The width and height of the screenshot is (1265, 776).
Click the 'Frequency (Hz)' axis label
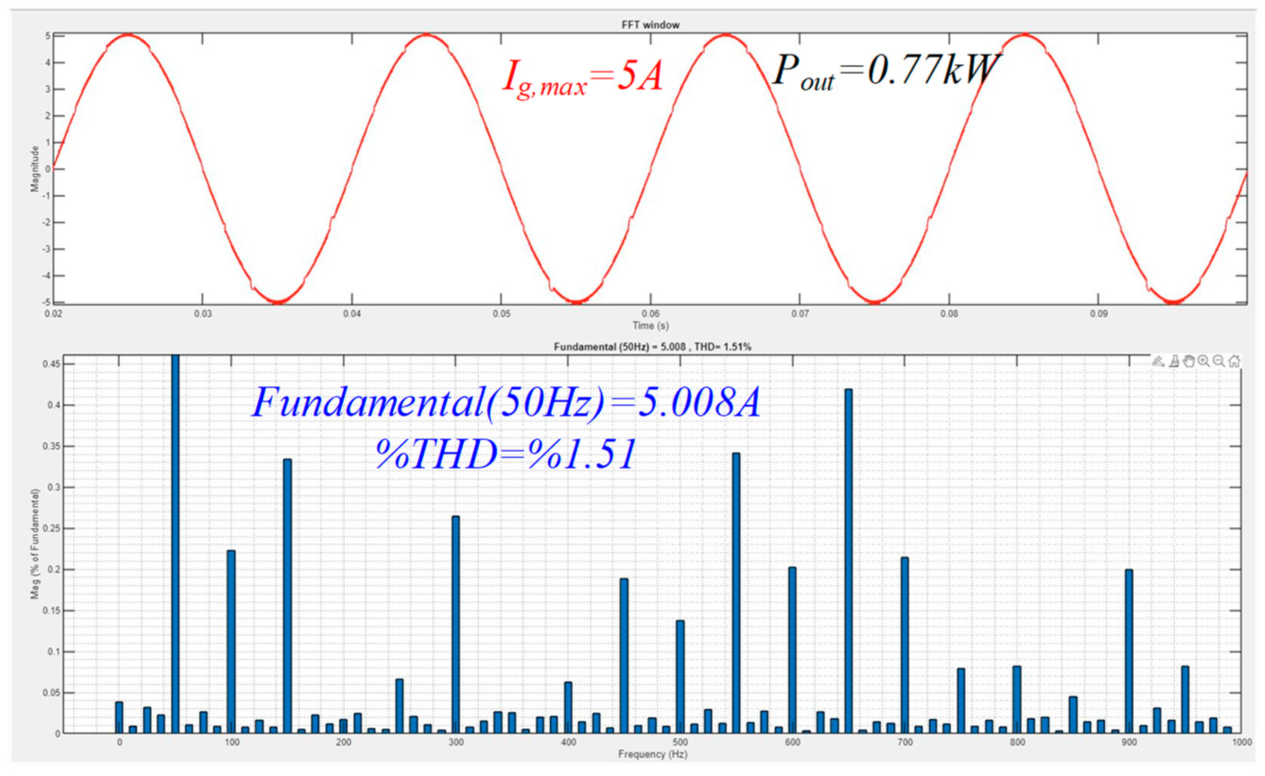click(652, 754)
